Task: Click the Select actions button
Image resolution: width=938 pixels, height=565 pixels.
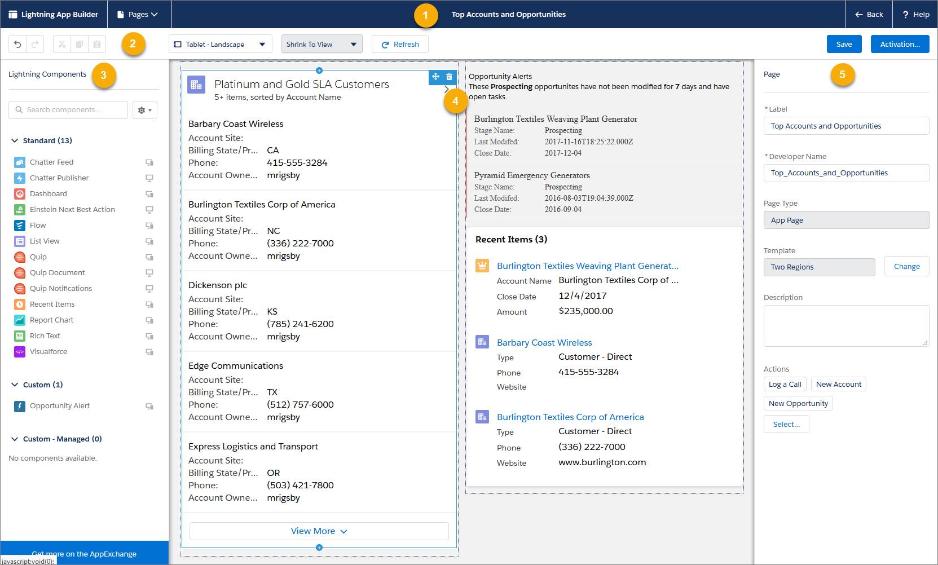Action: (x=786, y=424)
